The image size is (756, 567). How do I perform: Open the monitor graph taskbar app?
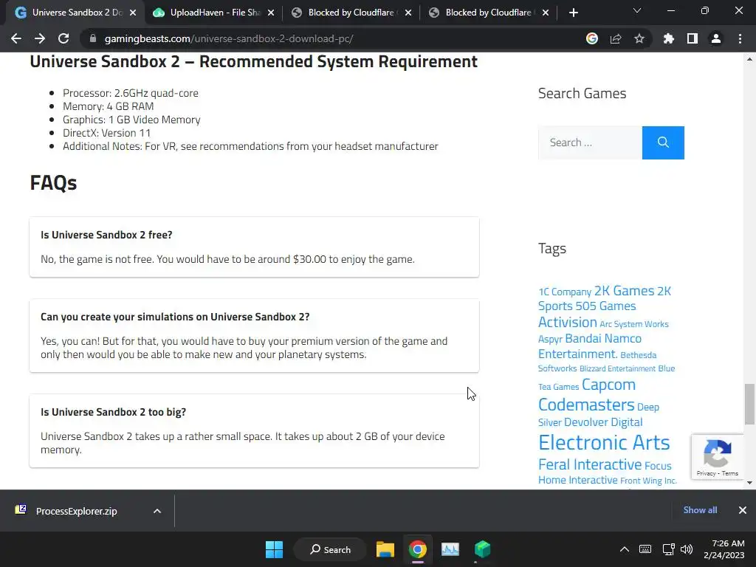450,549
